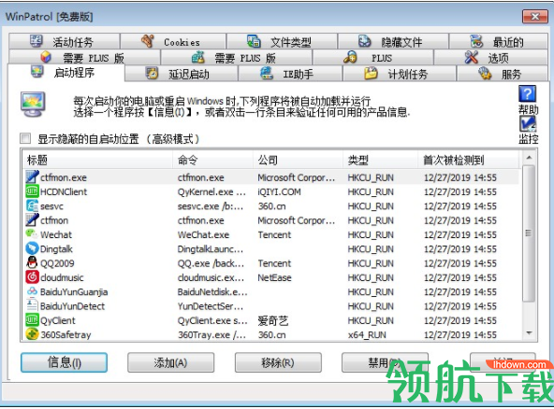
Task: Click the BaiduYunGuanjia icon
Action: [x=32, y=291]
